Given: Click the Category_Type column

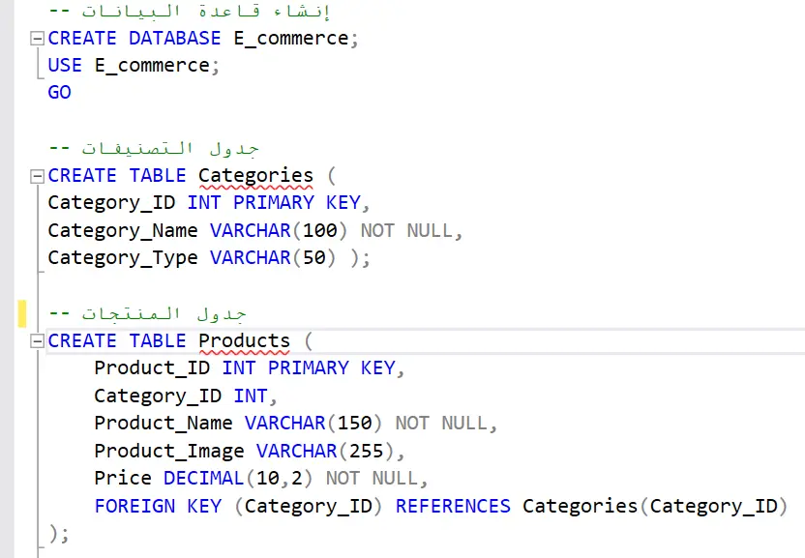Looking at the screenshot, I should click(x=123, y=258).
